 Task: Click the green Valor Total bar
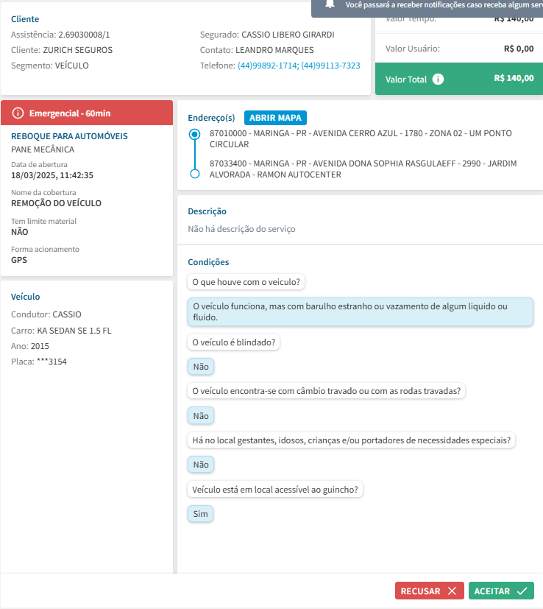pyautogui.click(x=459, y=79)
